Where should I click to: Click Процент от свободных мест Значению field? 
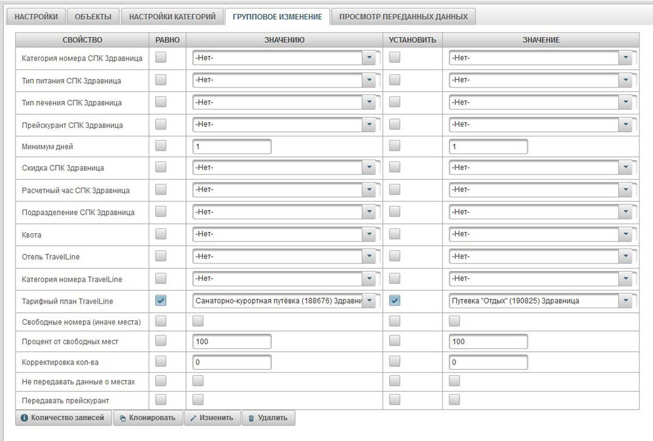click(232, 342)
